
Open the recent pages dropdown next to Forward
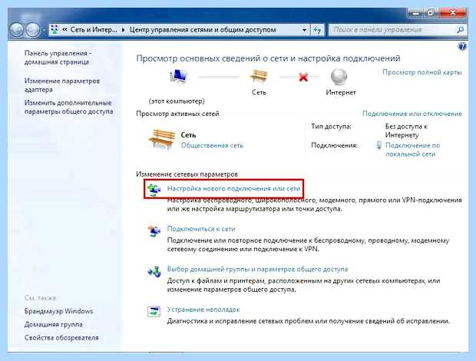pyautogui.click(x=44, y=30)
